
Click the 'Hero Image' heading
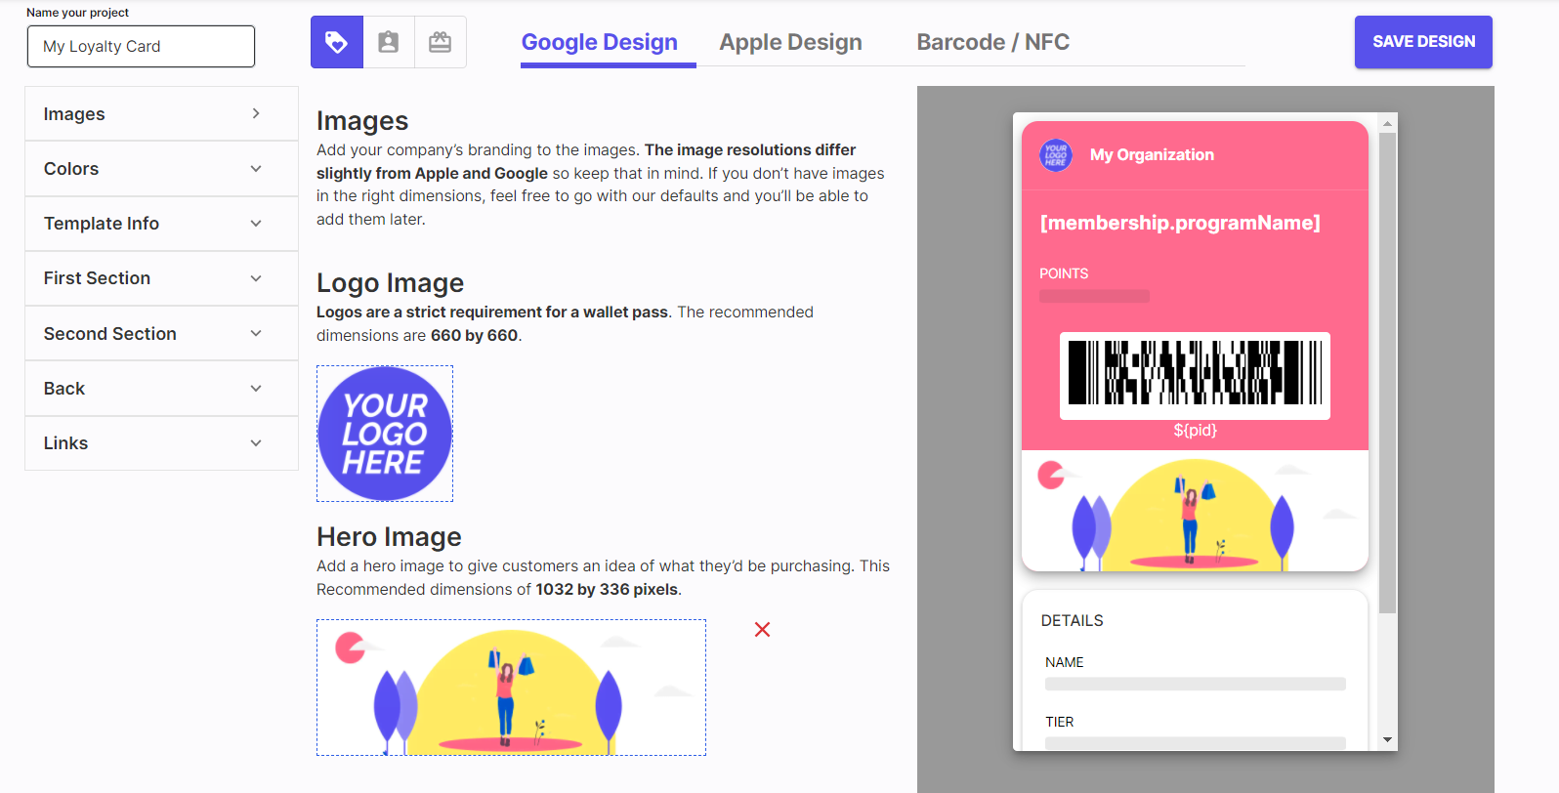389,537
